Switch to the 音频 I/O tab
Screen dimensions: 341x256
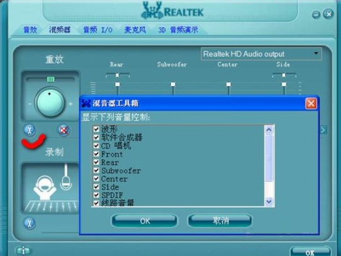coord(98,29)
